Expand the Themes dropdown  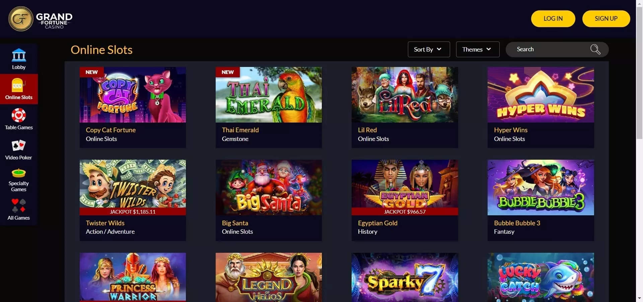click(x=478, y=50)
